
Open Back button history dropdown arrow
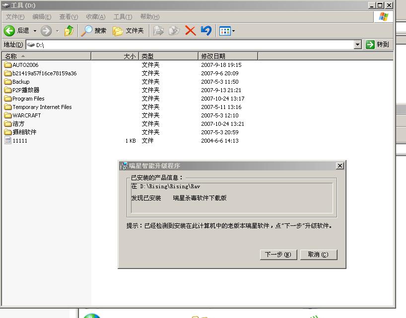pos(35,31)
